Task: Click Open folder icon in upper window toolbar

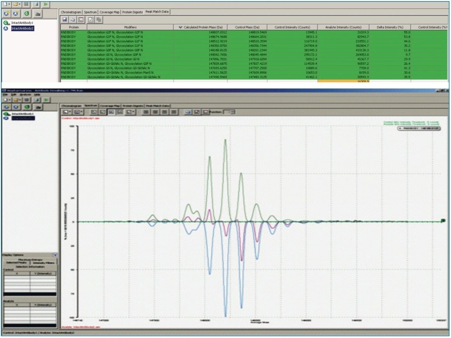Action: pos(16,4)
